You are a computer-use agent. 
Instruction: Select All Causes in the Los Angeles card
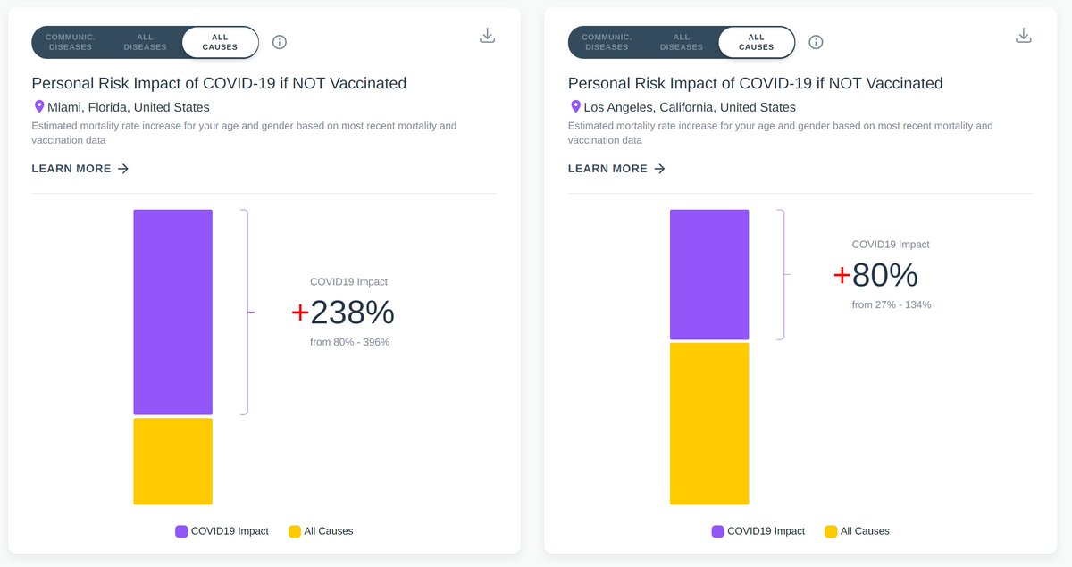[757, 42]
